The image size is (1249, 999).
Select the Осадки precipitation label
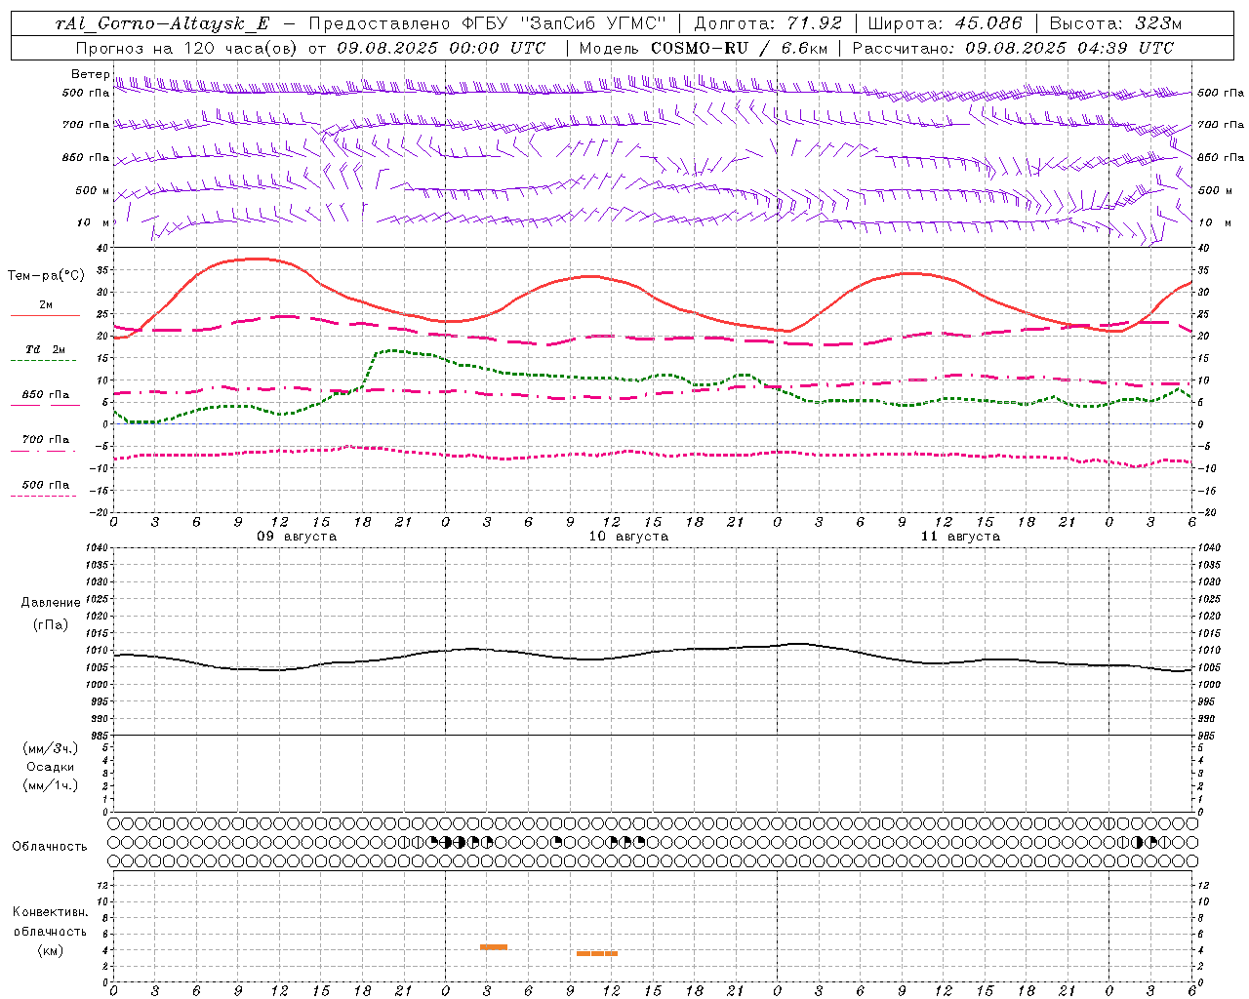51,767
